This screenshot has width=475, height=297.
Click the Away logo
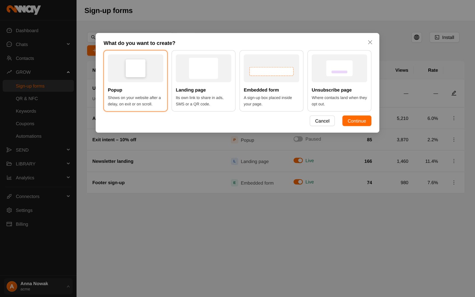(x=24, y=10)
